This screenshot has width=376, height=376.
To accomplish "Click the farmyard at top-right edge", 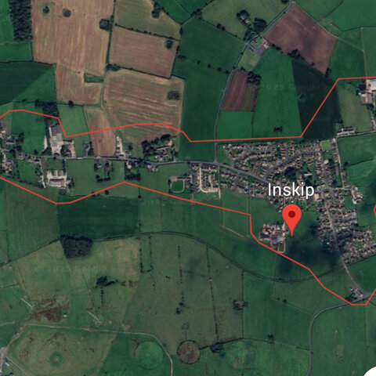I will 368,92.
